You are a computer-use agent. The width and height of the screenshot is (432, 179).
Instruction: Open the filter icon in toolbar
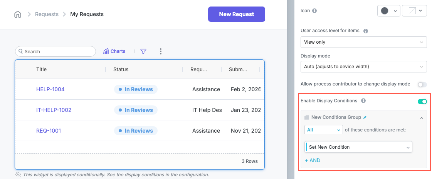[x=143, y=51]
